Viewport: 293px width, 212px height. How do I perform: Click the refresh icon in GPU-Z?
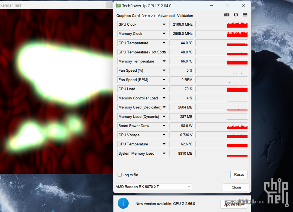[236, 15]
